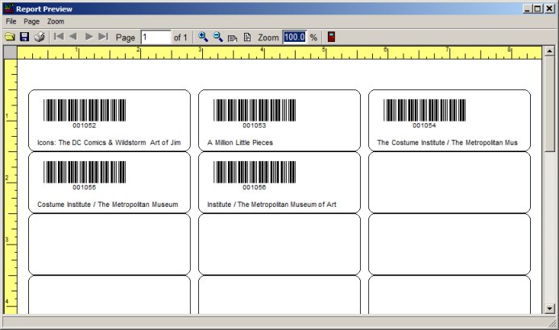Click the Print report icon
This screenshot has height=330, width=559.
pyautogui.click(x=39, y=37)
